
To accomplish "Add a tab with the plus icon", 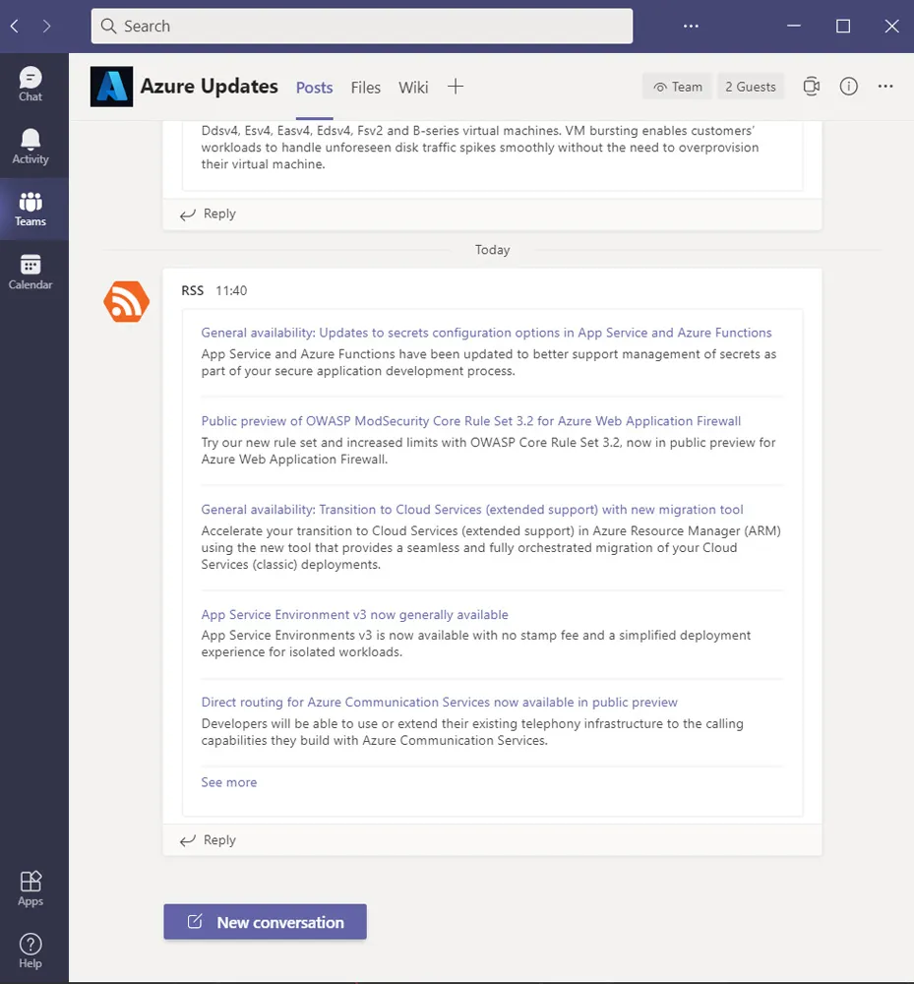I will [456, 87].
